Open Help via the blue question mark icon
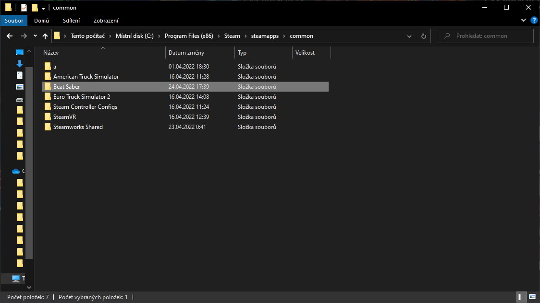Screen dimensions: 540x303 (x=534, y=20)
